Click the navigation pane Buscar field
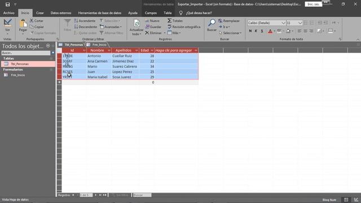Viewport: 361px width, 203px height. [26, 53]
